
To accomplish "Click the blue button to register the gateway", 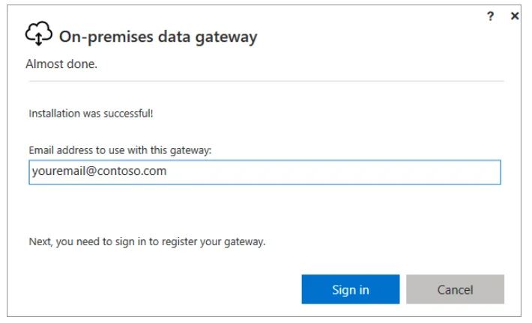I will 351,289.
